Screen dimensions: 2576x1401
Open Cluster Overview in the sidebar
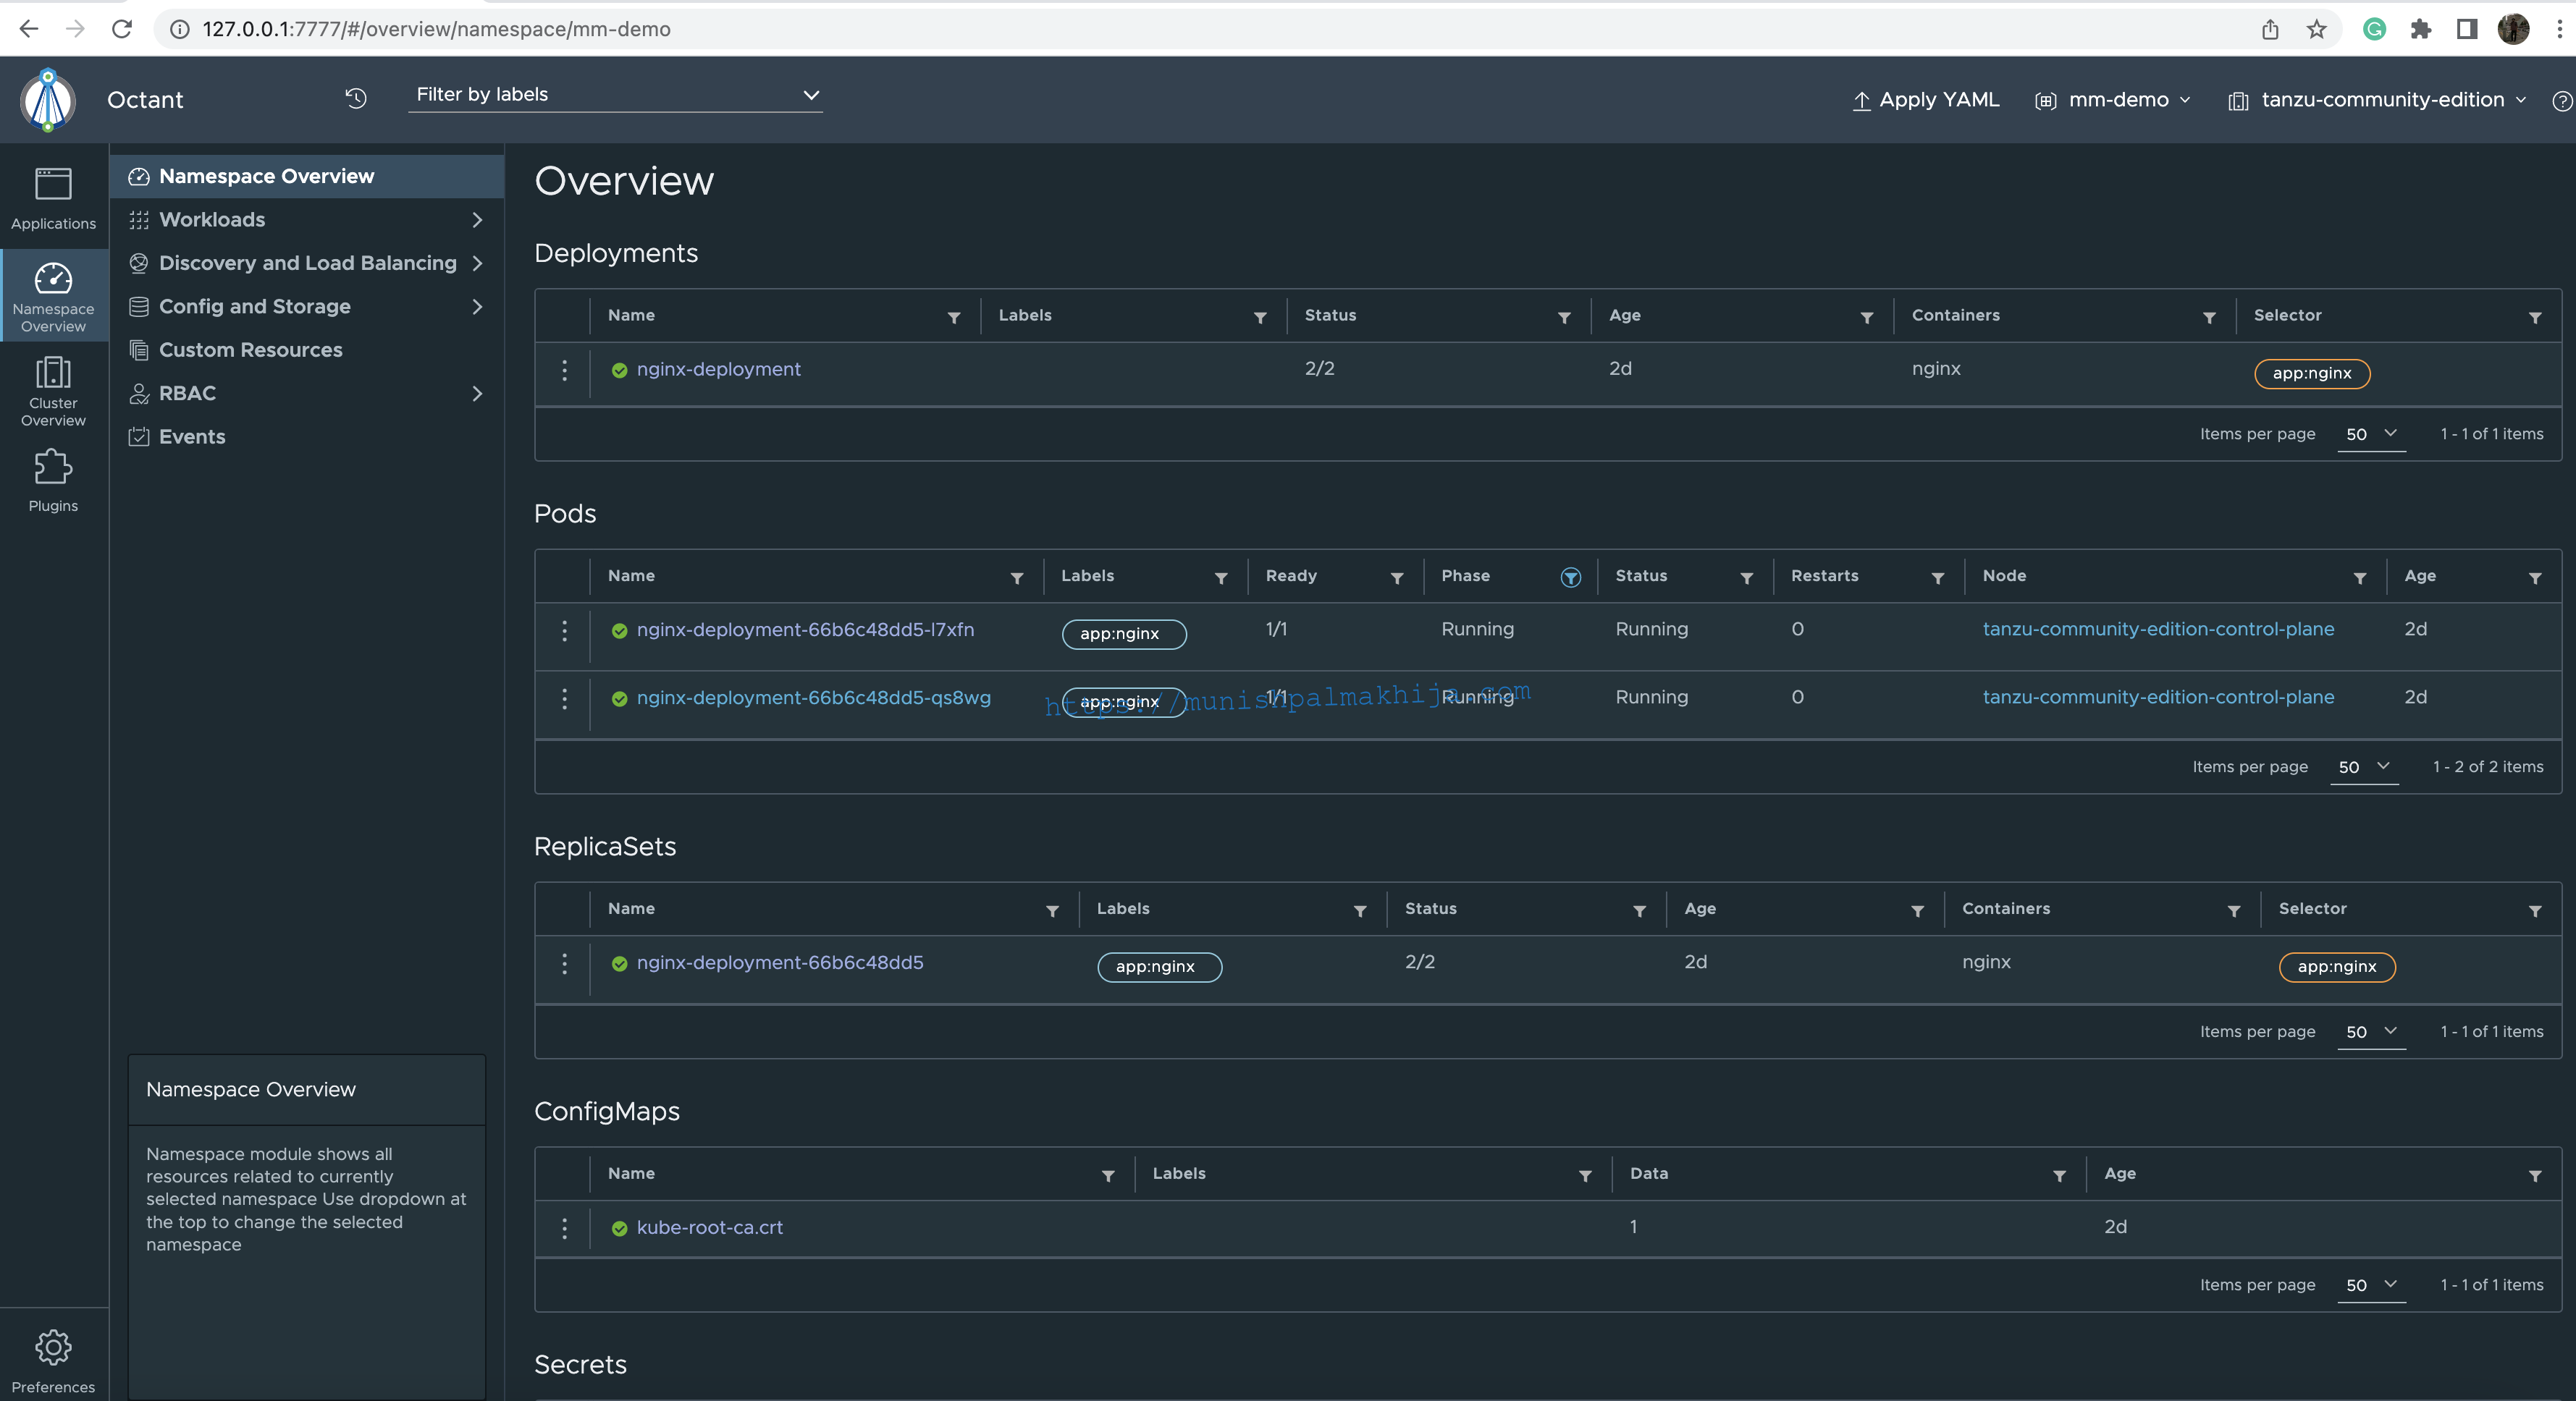[53, 391]
